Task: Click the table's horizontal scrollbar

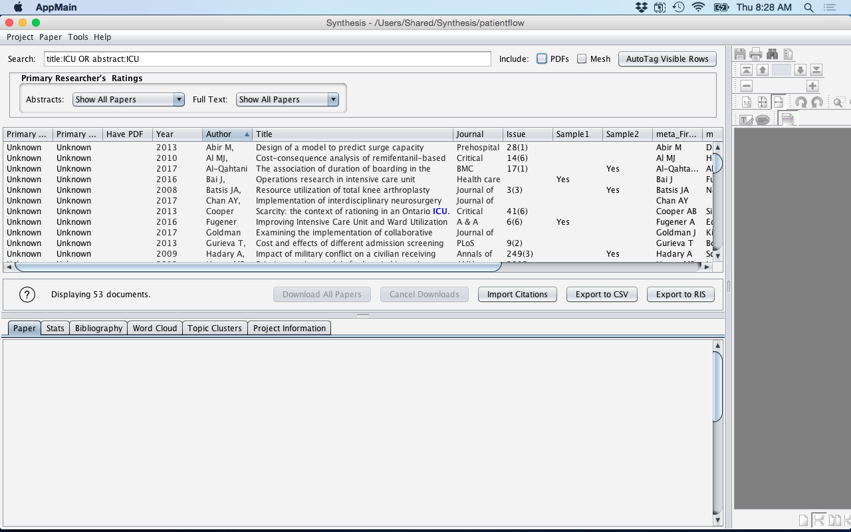Action: 258,267
